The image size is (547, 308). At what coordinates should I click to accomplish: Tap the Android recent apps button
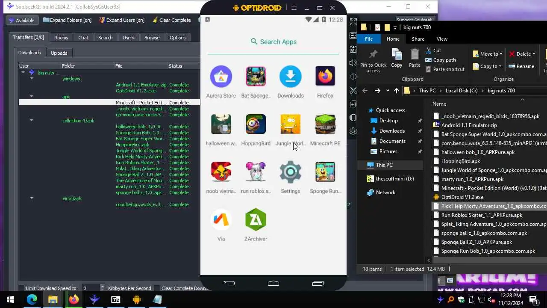point(318,283)
